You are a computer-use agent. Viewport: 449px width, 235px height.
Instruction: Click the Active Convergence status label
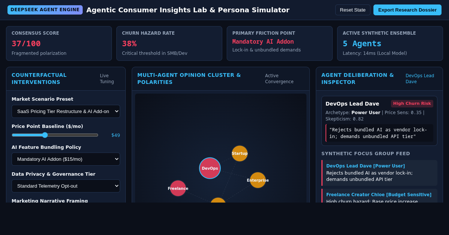click(x=279, y=79)
